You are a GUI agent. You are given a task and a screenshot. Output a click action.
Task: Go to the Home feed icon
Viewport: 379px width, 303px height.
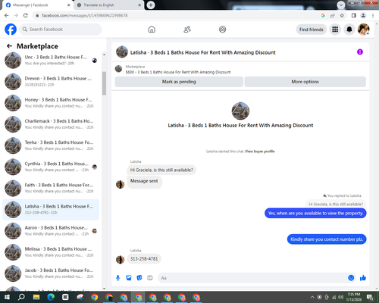(152, 30)
